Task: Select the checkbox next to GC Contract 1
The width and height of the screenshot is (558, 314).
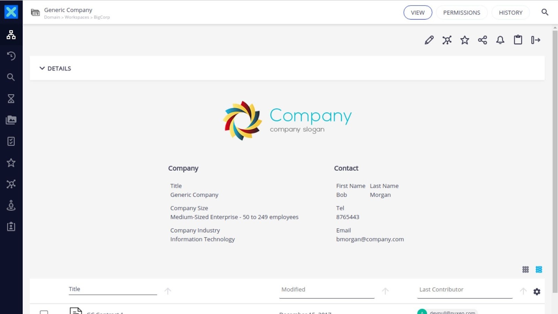Action: pyautogui.click(x=44, y=312)
